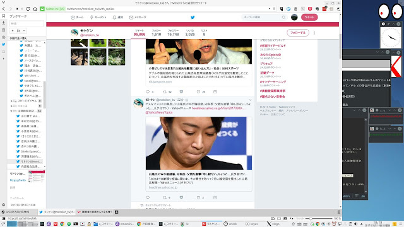Viewport: 404px width, 227px height.
Task: Click the bookmark panel search field
Action: 27,23
